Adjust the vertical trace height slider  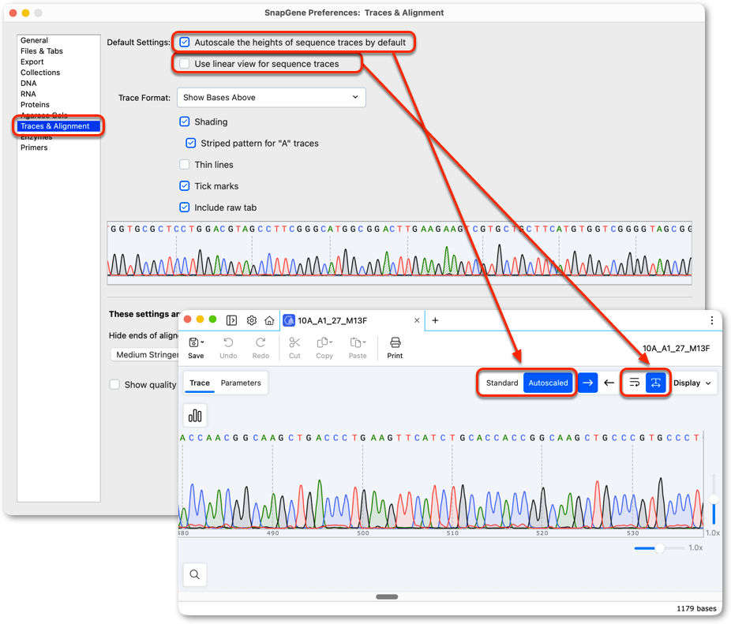pyautogui.click(x=714, y=500)
